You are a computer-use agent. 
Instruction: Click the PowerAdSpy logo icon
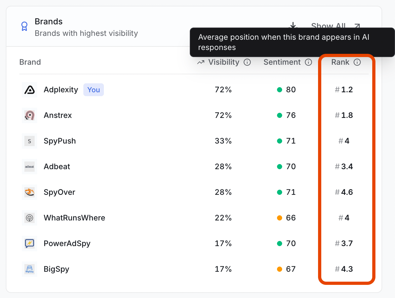29,244
